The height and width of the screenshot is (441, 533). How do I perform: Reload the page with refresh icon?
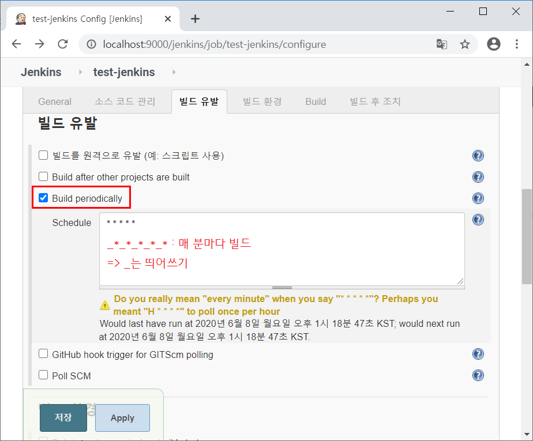62,44
